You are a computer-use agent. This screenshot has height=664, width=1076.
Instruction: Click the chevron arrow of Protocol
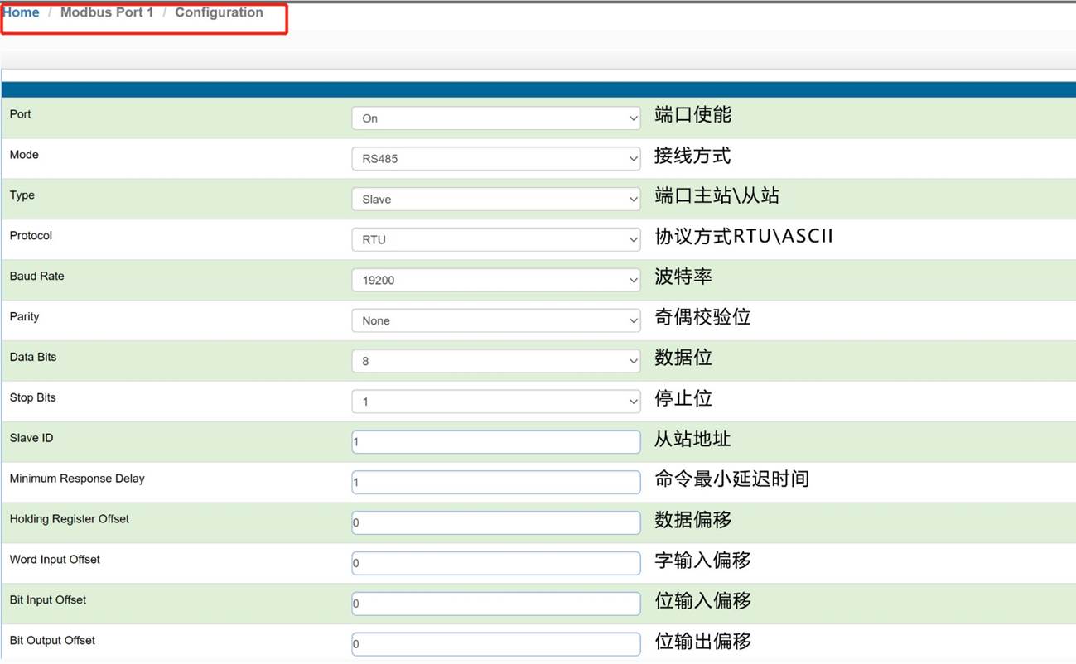coord(633,239)
